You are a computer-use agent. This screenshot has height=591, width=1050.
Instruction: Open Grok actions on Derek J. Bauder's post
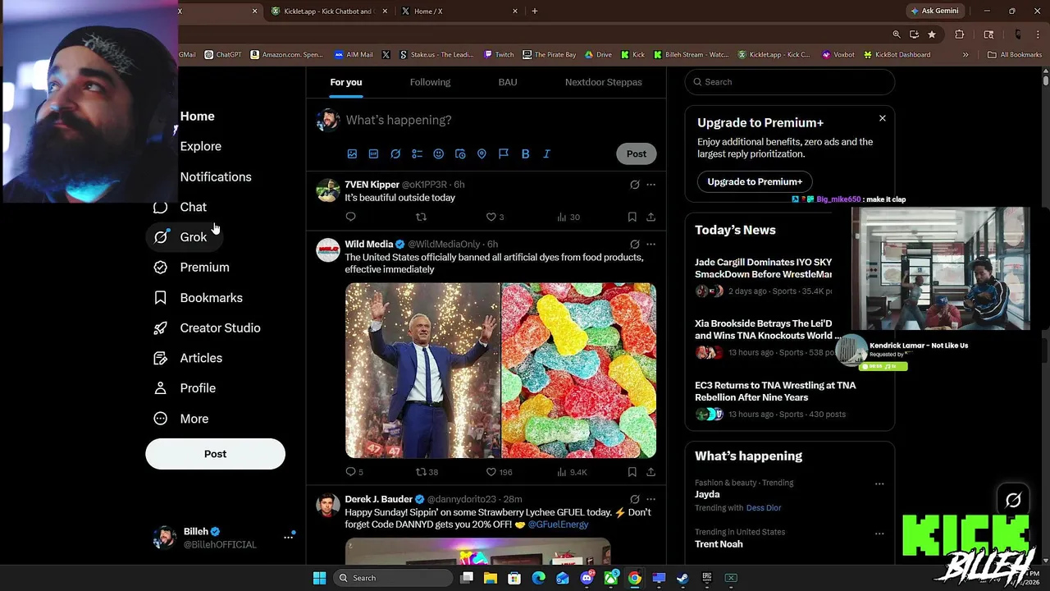634,499
